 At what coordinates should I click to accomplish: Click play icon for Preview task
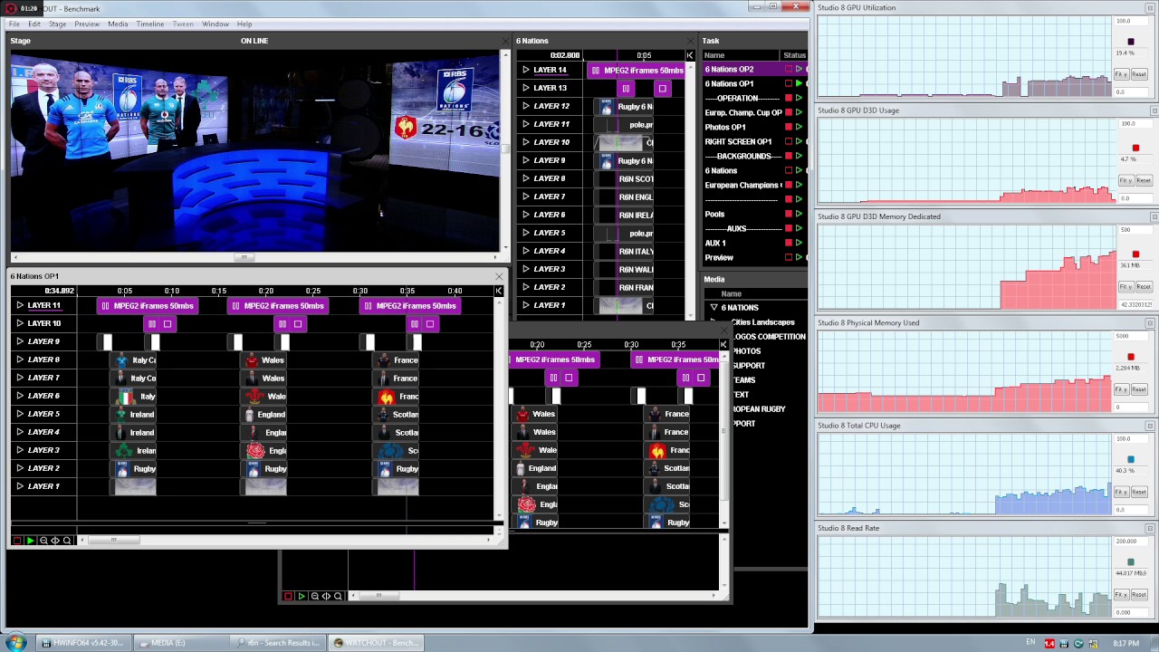(799, 258)
